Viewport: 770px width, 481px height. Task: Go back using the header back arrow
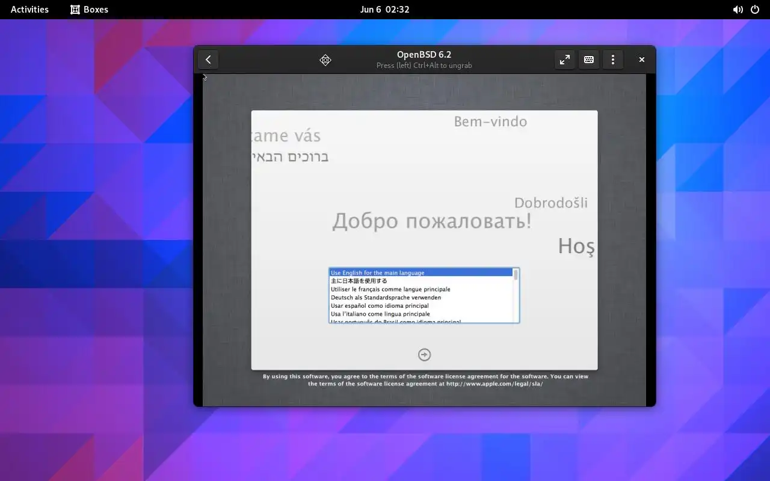click(208, 60)
